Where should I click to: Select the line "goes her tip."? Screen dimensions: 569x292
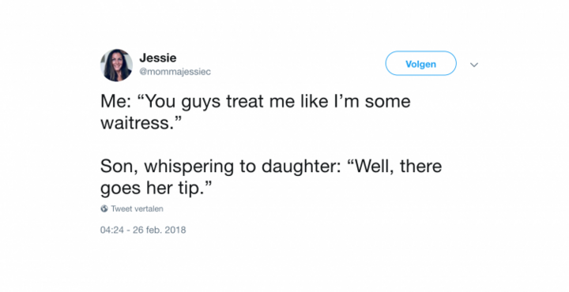[156, 189]
